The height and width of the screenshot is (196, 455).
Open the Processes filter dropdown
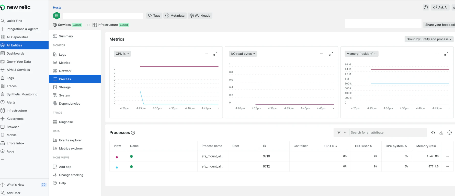coord(341,132)
